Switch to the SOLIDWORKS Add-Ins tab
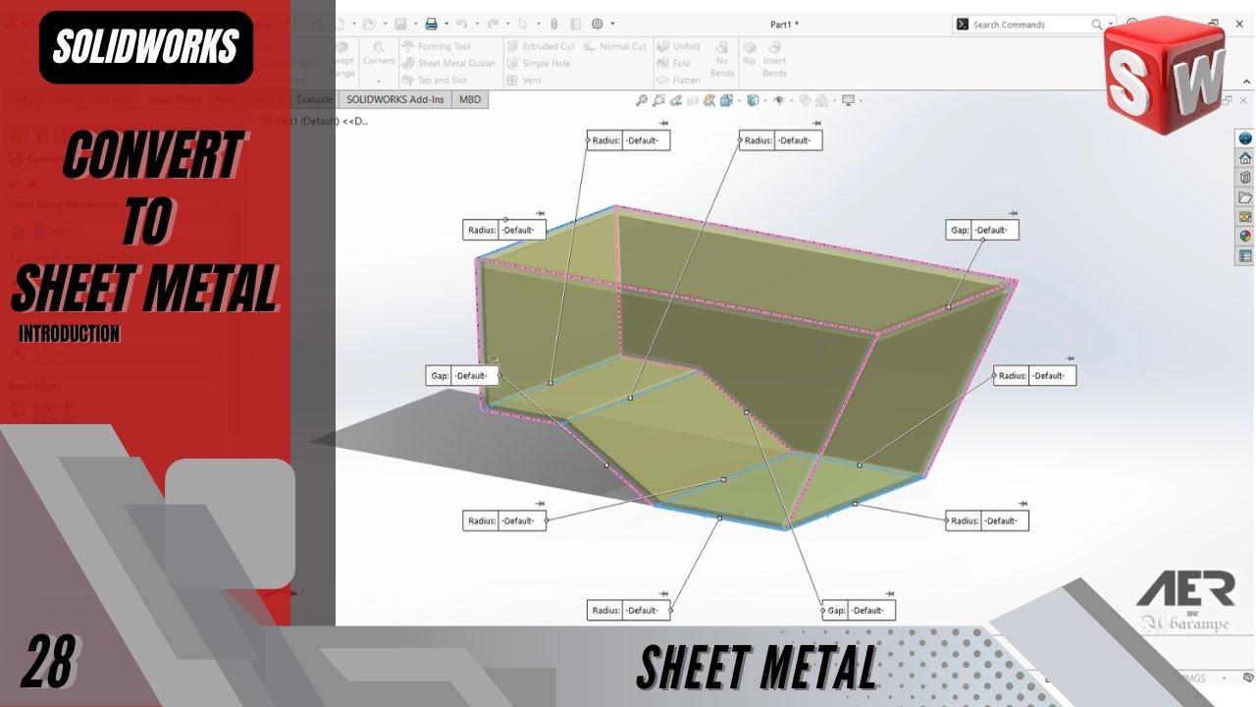The width and height of the screenshot is (1256, 707). click(x=395, y=99)
